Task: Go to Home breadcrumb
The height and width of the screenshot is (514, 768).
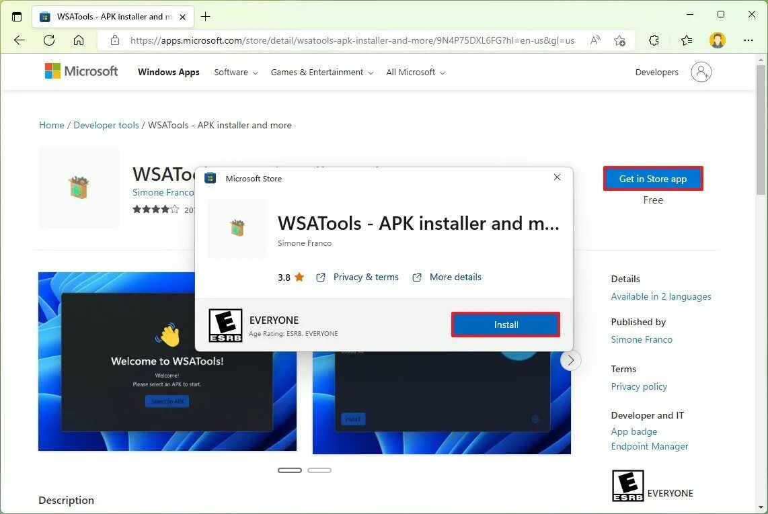Action: [x=51, y=125]
